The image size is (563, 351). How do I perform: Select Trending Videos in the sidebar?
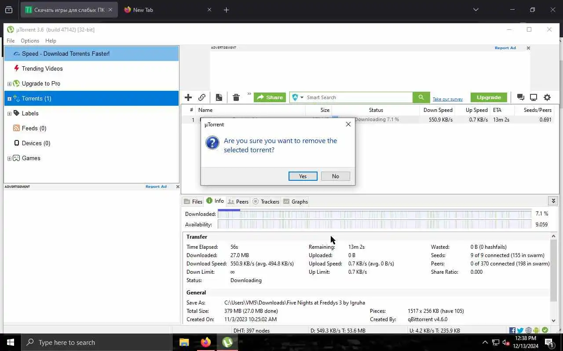pyautogui.click(x=91, y=68)
